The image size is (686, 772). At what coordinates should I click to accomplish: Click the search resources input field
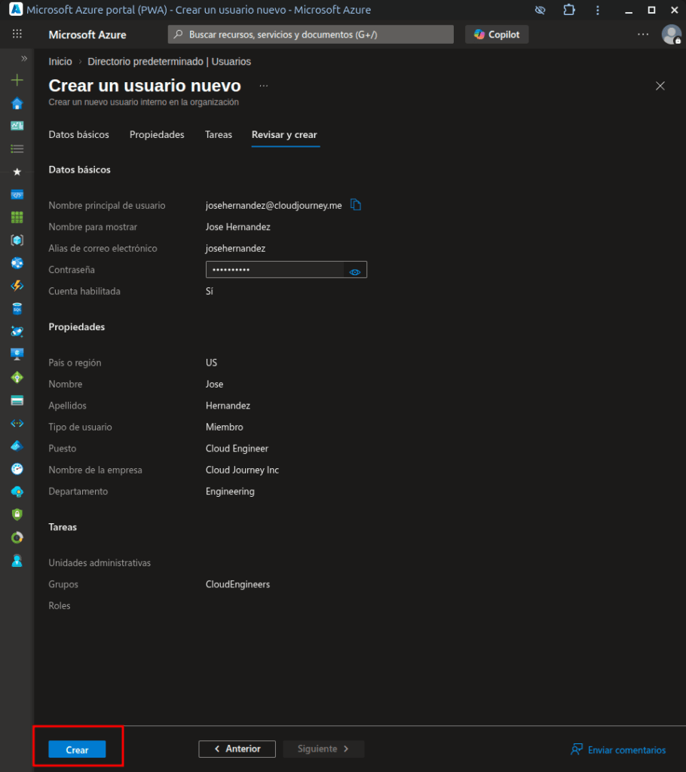(x=311, y=35)
